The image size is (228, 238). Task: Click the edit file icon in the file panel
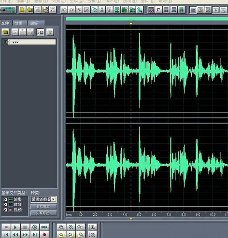click(x=30, y=32)
